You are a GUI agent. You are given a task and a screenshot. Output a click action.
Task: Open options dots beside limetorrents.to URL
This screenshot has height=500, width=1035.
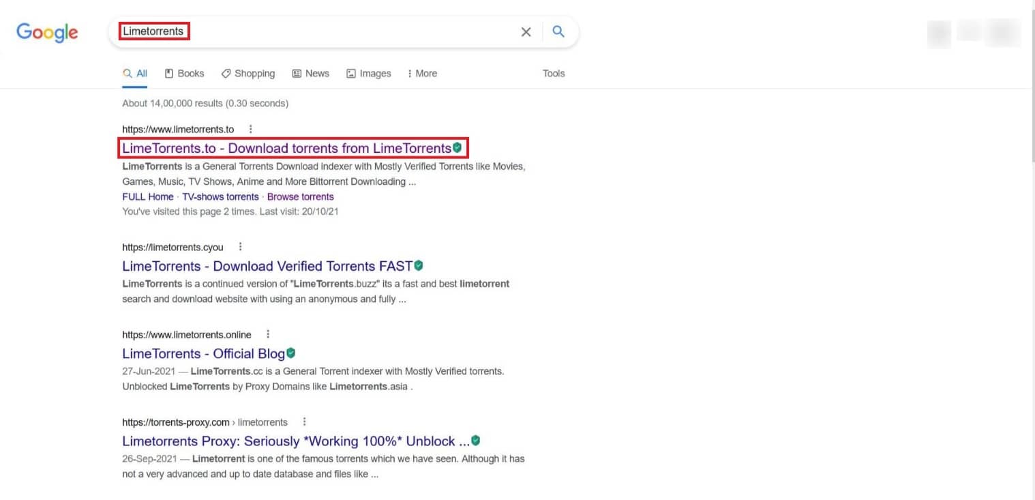[251, 129]
